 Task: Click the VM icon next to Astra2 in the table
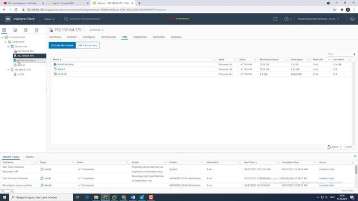click(x=55, y=69)
